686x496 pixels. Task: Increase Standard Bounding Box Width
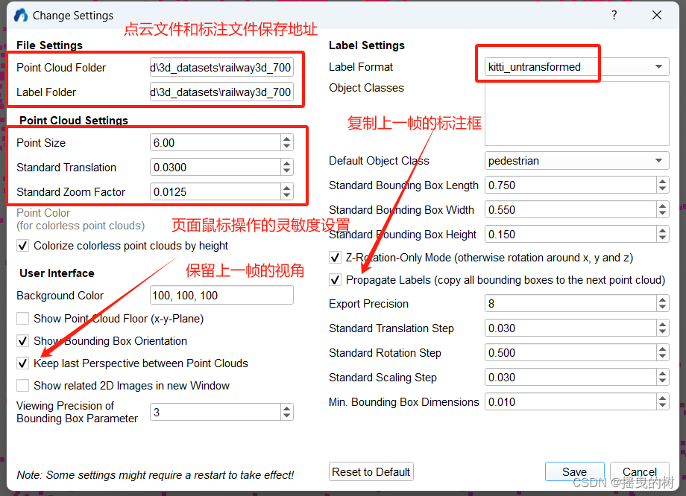[x=663, y=206]
